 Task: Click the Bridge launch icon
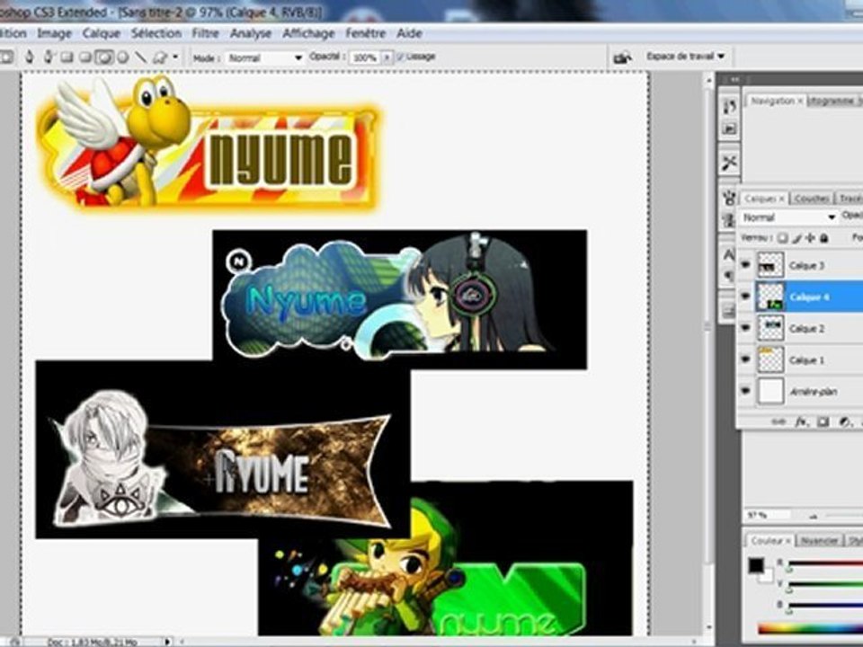click(x=622, y=57)
